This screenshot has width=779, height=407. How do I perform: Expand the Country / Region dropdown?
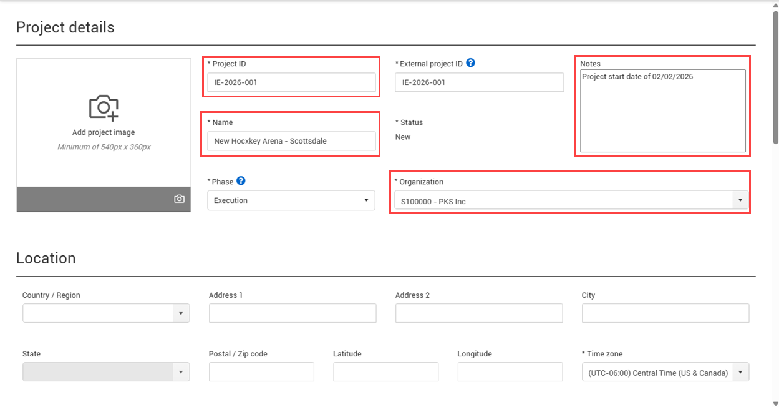tap(106, 313)
